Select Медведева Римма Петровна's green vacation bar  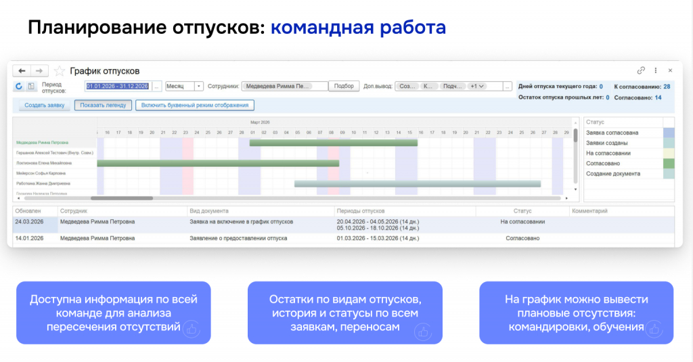tap(333, 143)
